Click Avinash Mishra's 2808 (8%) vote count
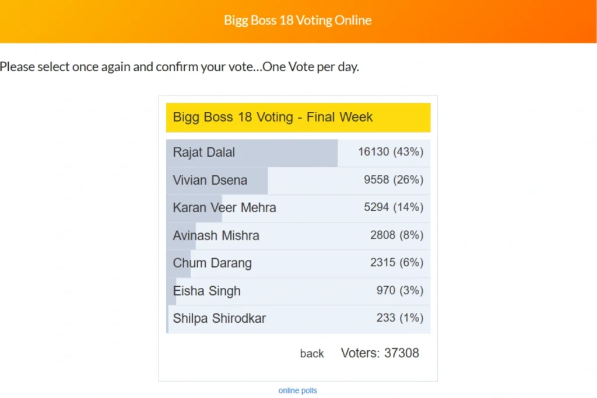The width and height of the screenshot is (597, 398). (x=396, y=235)
